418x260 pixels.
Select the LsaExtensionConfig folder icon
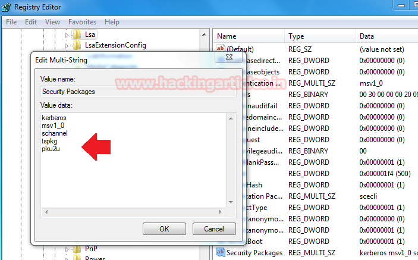click(x=77, y=45)
